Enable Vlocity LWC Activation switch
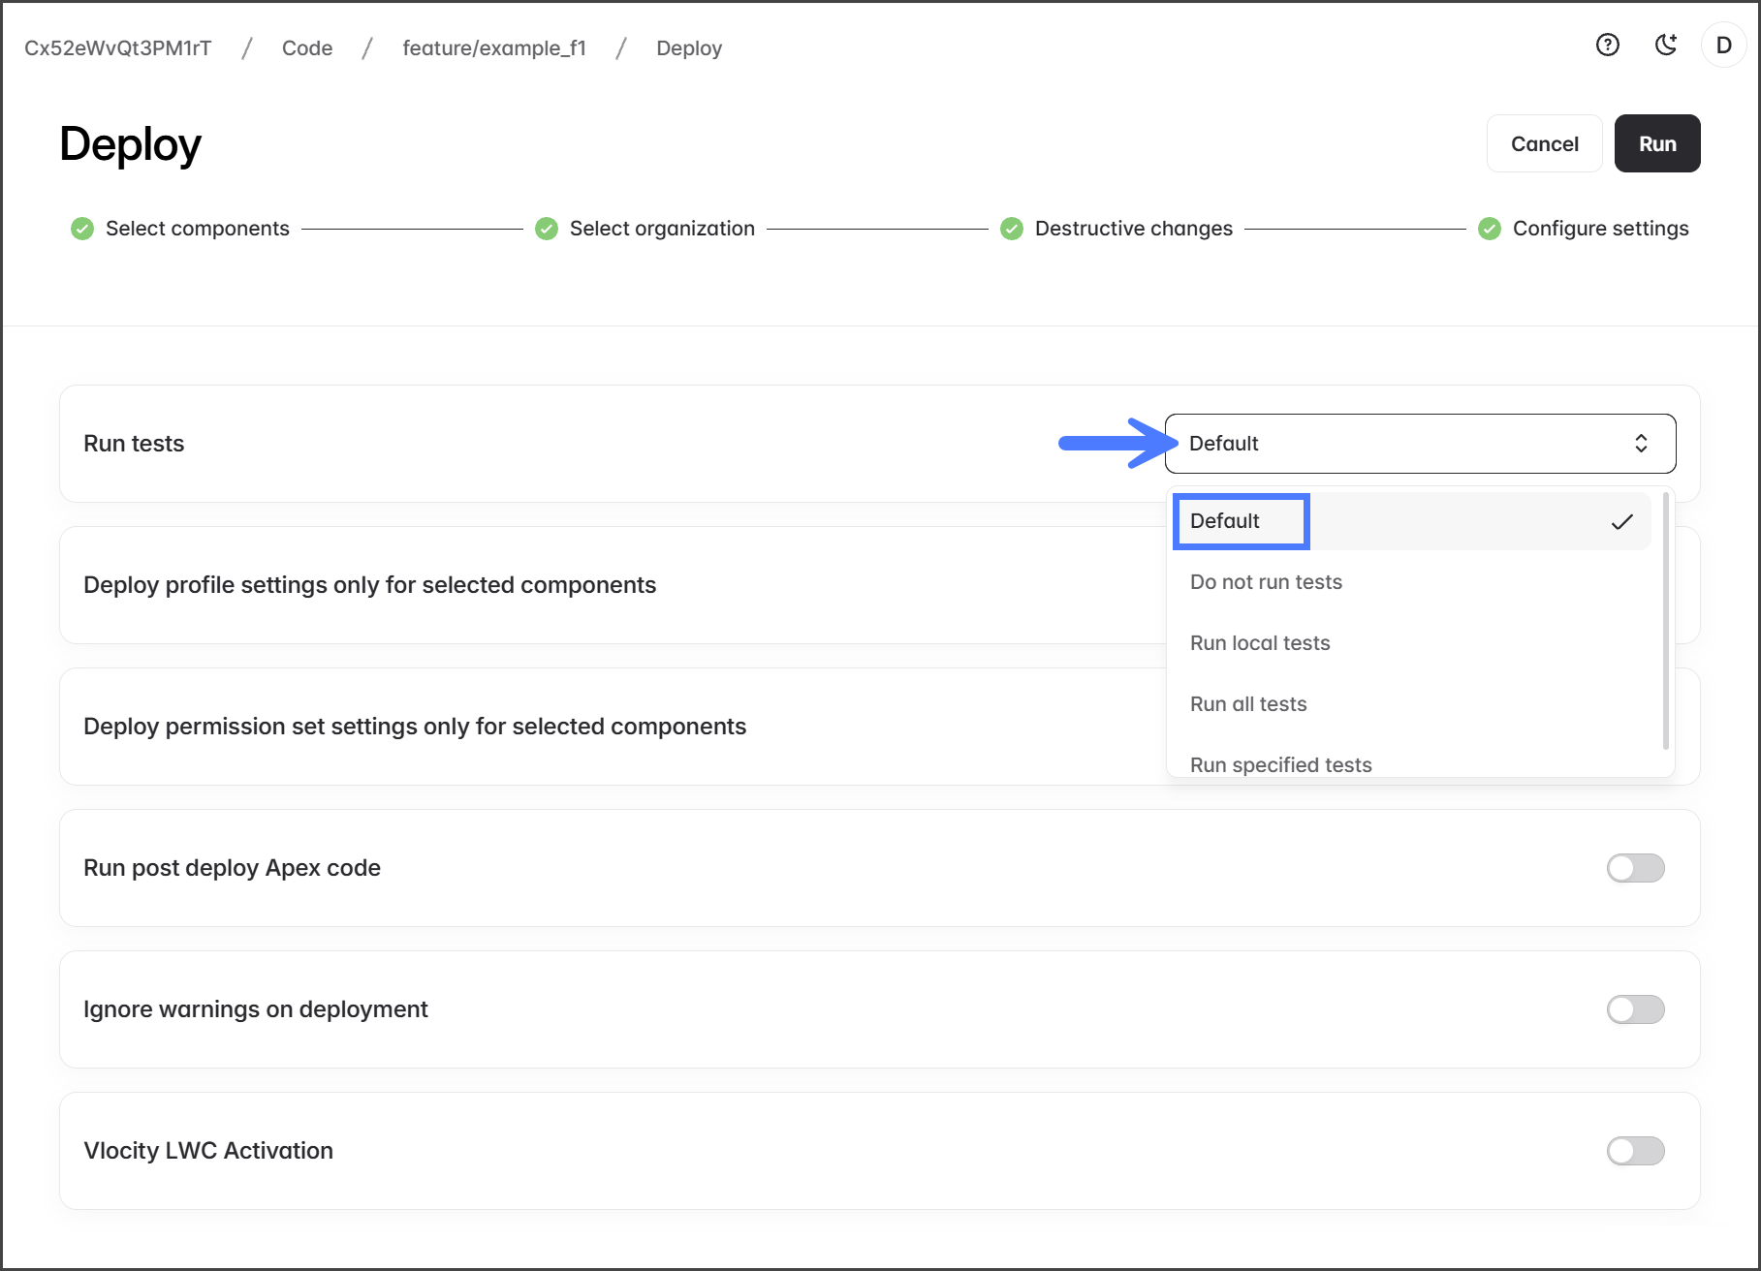 1635,1151
